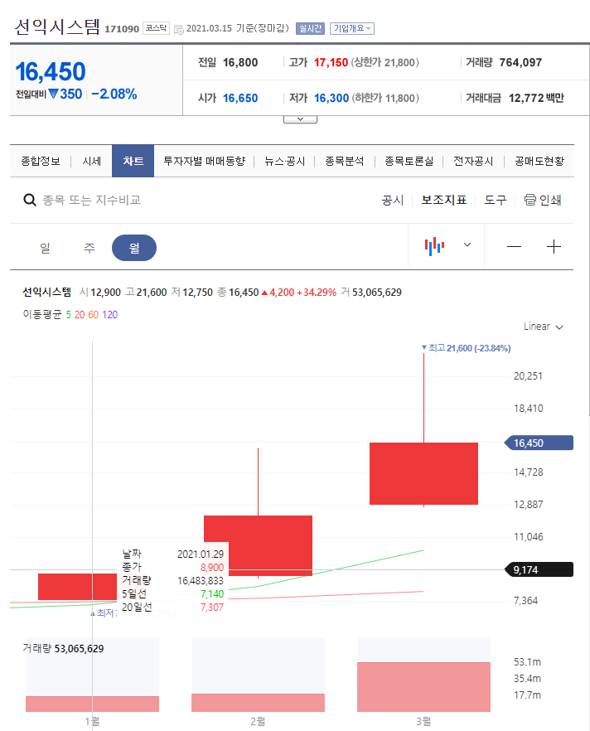
Task: Click the March candlestick body
Action: click(x=423, y=473)
